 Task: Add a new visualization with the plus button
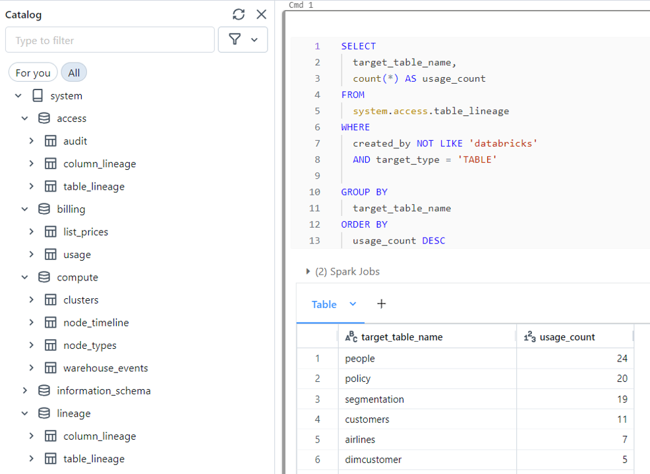click(x=381, y=304)
